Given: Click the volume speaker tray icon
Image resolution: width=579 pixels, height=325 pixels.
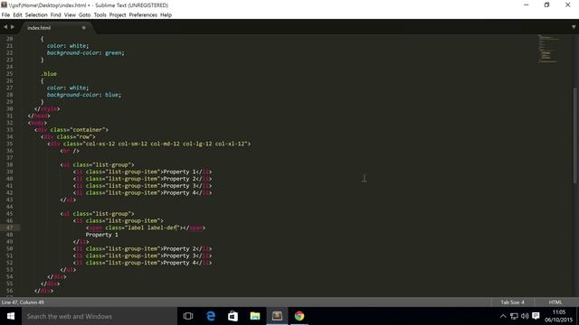Looking at the screenshot, I should pos(525,316).
